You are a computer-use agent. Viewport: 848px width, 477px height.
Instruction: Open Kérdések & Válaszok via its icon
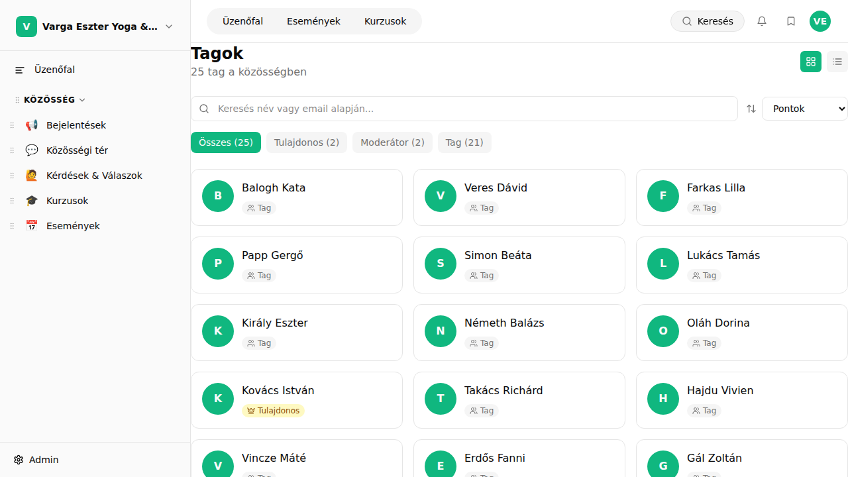point(31,175)
